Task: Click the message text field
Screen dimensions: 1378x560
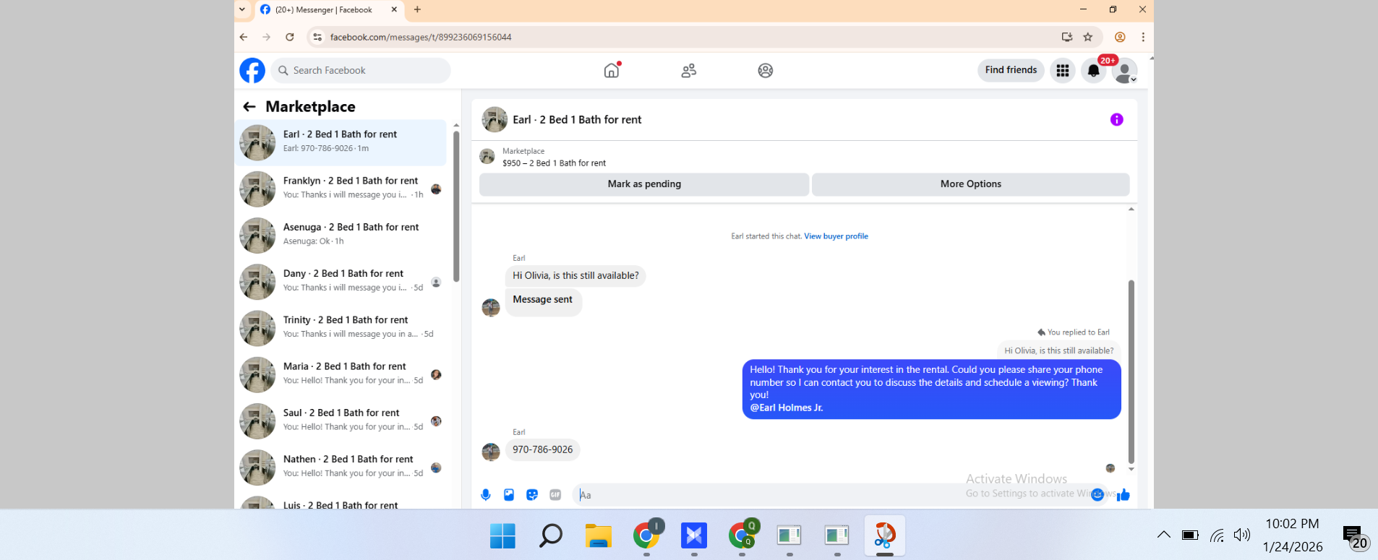Action: [831, 495]
